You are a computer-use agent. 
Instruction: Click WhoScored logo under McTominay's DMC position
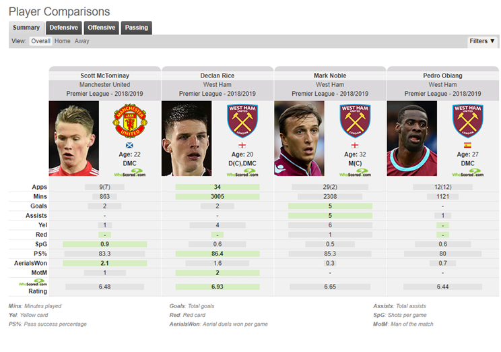point(130,173)
